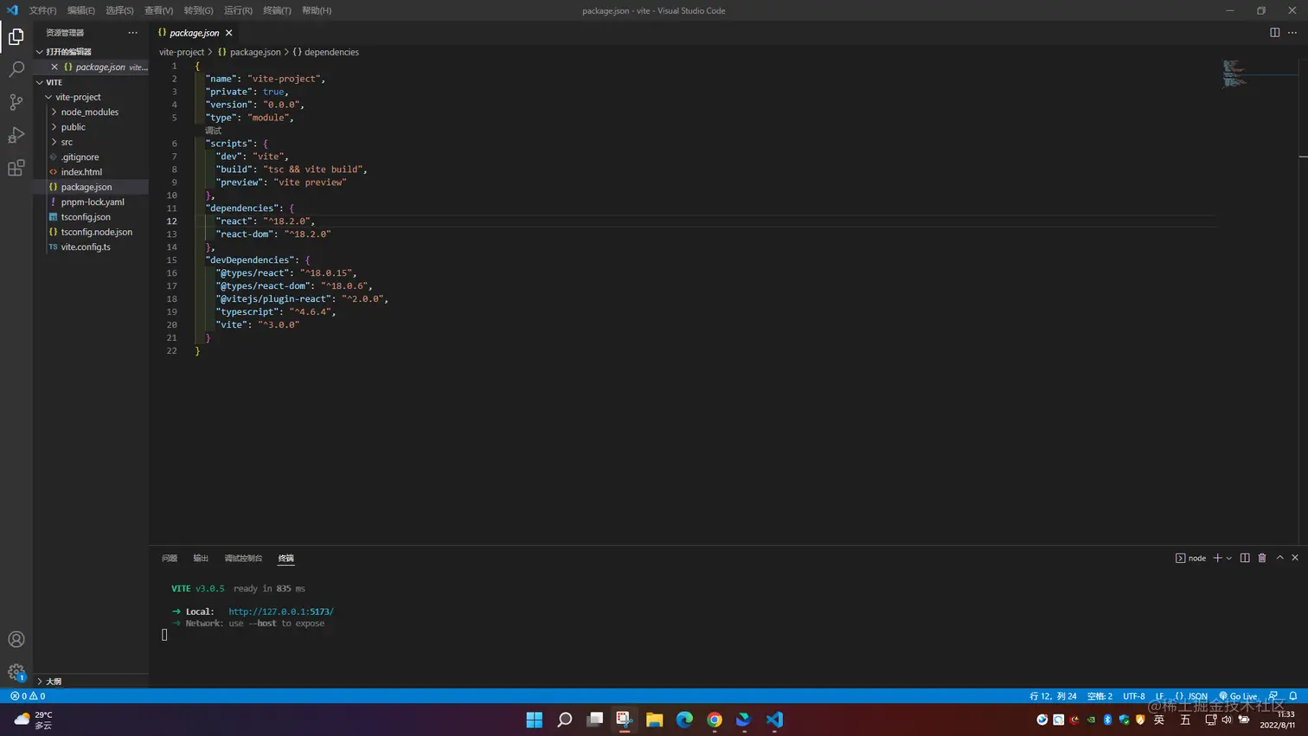Open the Extensions view

[x=16, y=168]
